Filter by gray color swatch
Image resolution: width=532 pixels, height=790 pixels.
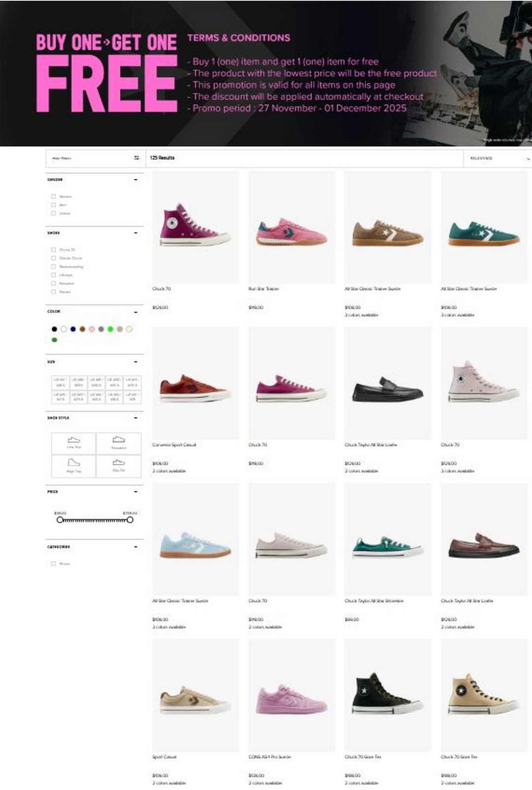pyautogui.click(x=101, y=329)
